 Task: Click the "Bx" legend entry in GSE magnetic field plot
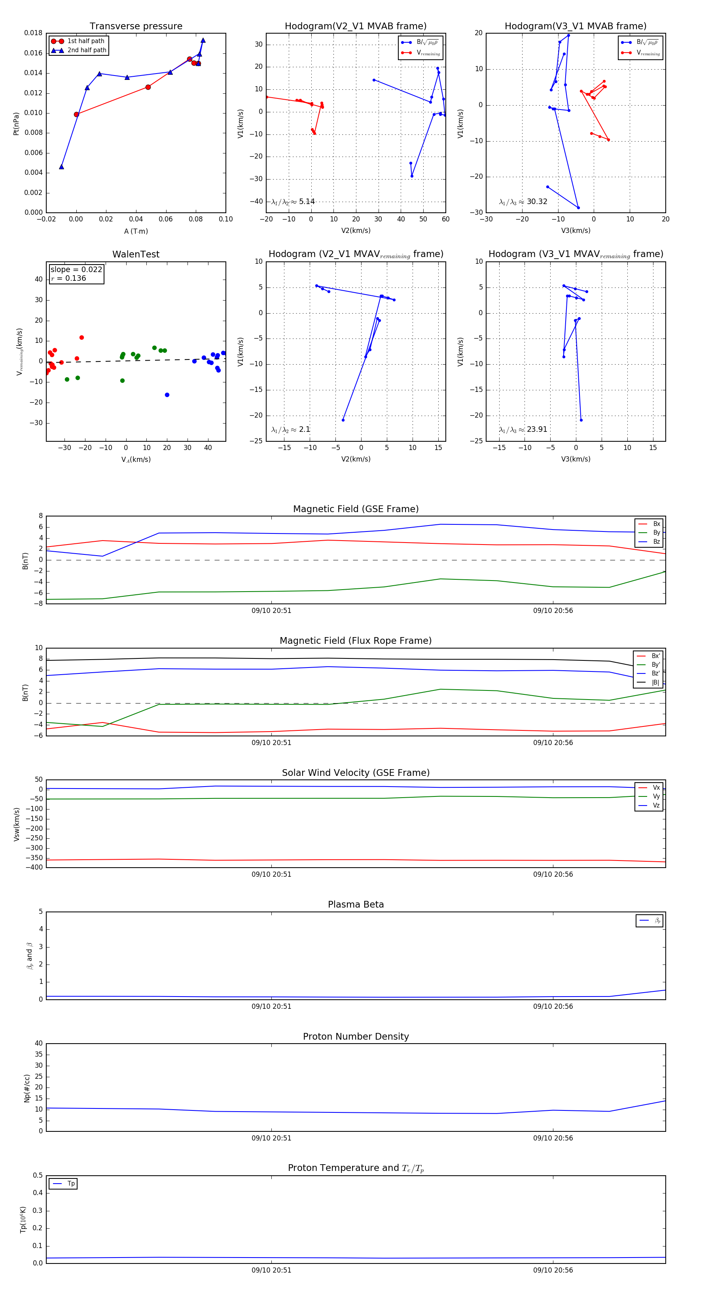[x=649, y=524]
